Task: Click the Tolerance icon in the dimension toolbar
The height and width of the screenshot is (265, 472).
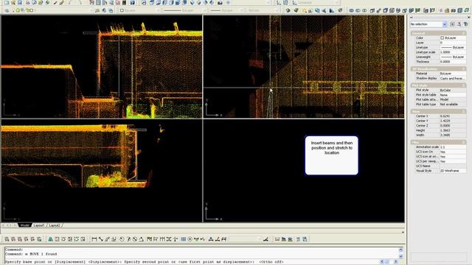Action: click(183, 239)
